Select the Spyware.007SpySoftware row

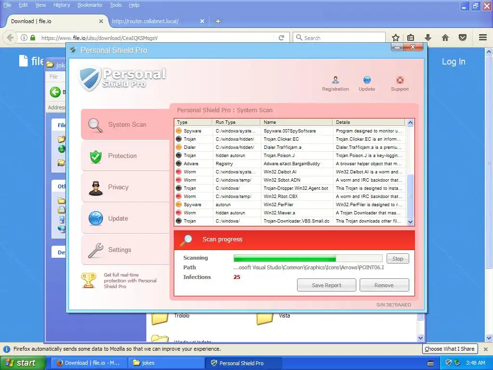pos(290,131)
